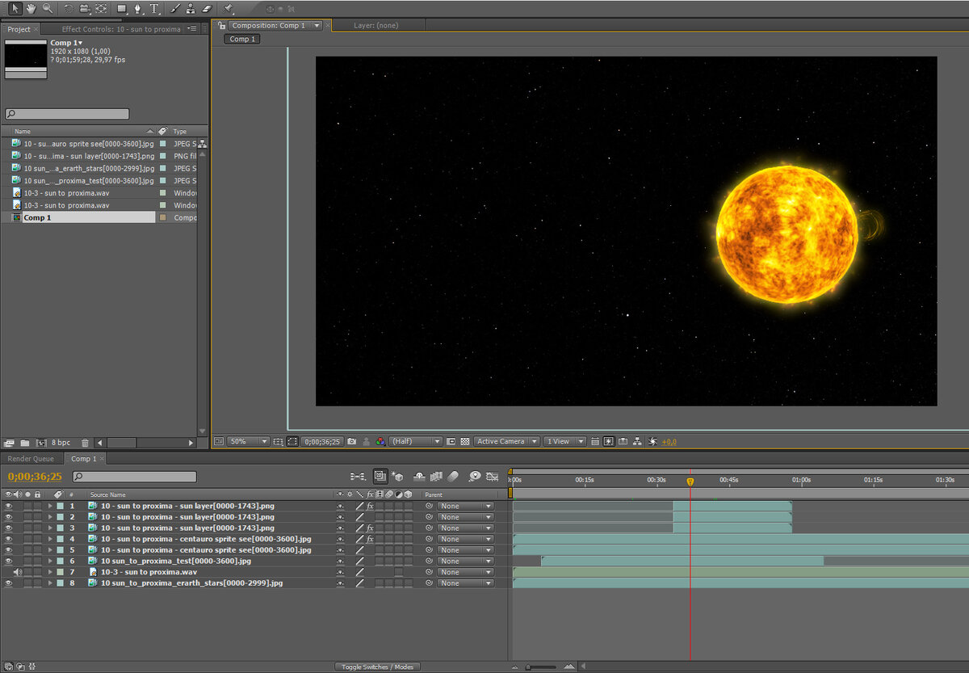This screenshot has width=969, height=673.
Task: Click the Toggle Switches / Modes button
Action: [377, 667]
